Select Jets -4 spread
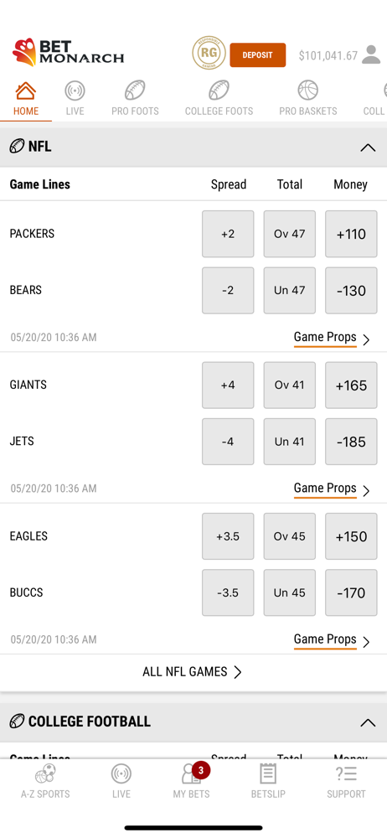The image size is (387, 838). [x=228, y=442]
